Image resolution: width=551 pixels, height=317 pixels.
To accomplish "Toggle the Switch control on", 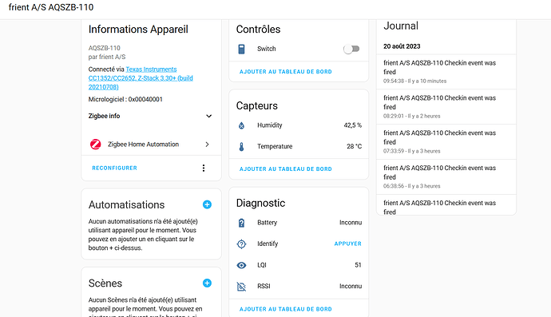I will [351, 49].
